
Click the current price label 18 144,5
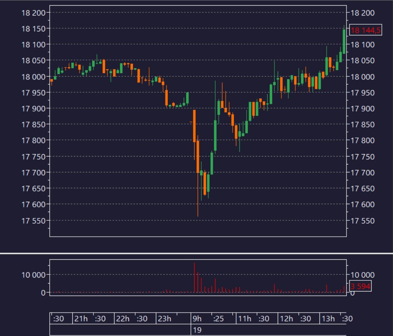[366, 30]
